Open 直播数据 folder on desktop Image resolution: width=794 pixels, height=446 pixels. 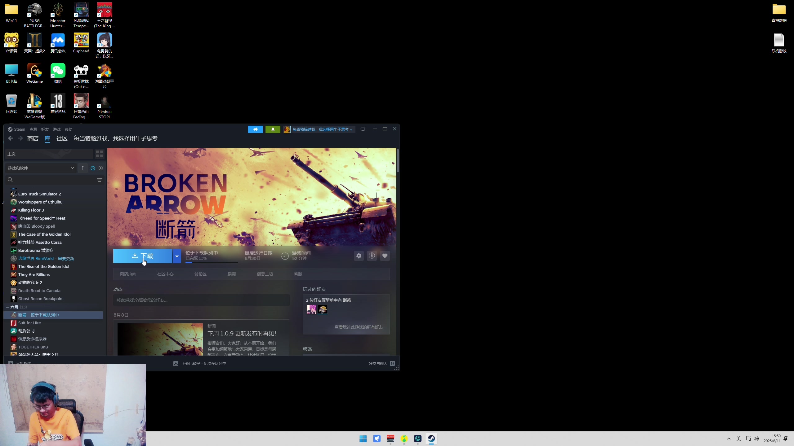click(779, 13)
